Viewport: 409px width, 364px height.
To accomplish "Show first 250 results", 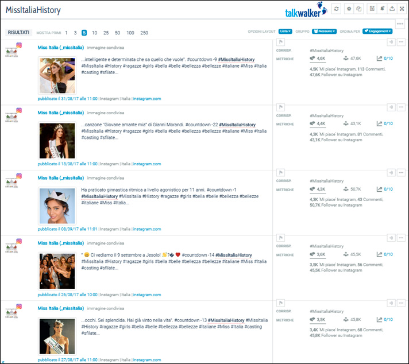I will tap(144, 33).
